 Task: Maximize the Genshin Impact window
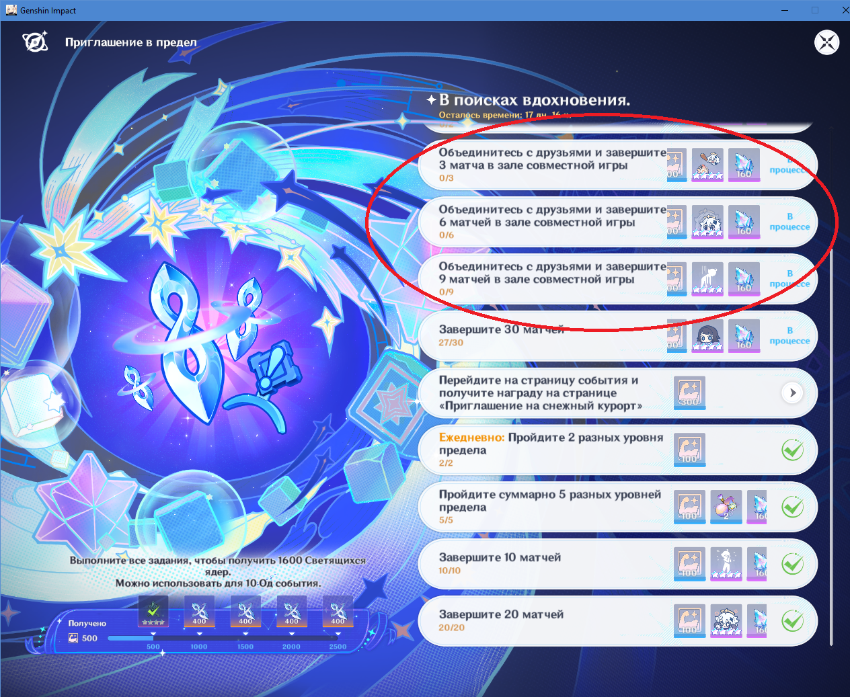[815, 10]
